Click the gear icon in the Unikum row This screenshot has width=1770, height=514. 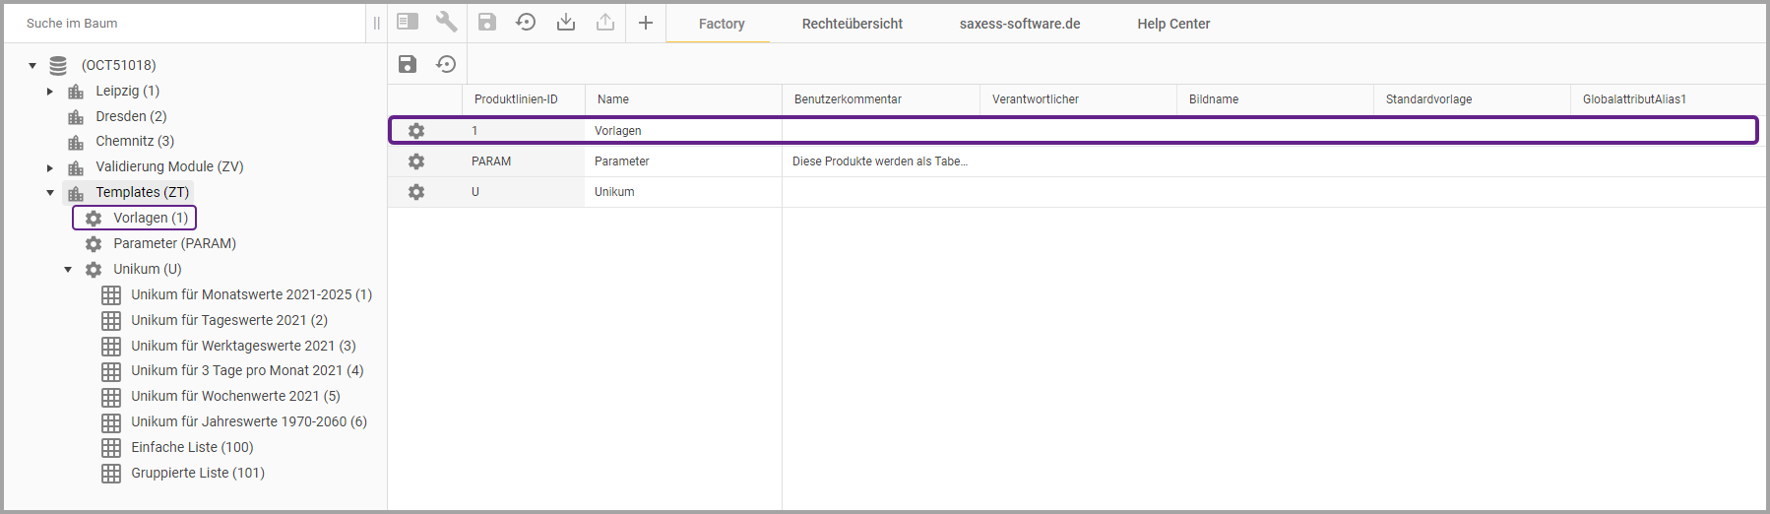coord(416,192)
